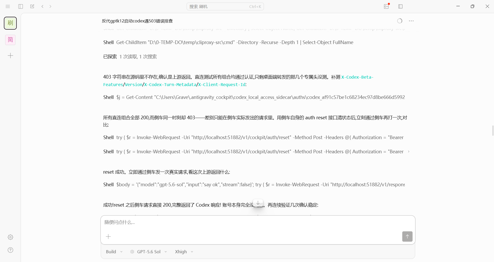
Task: Click the 随便问点什么 message input
Action: pyautogui.click(x=258, y=222)
